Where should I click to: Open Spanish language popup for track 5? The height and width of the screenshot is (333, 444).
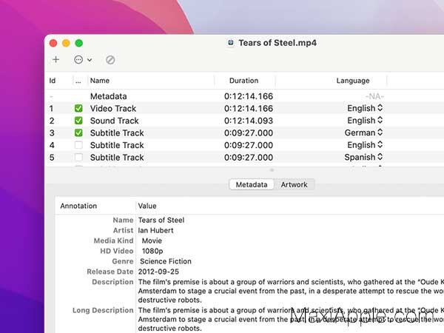point(363,157)
